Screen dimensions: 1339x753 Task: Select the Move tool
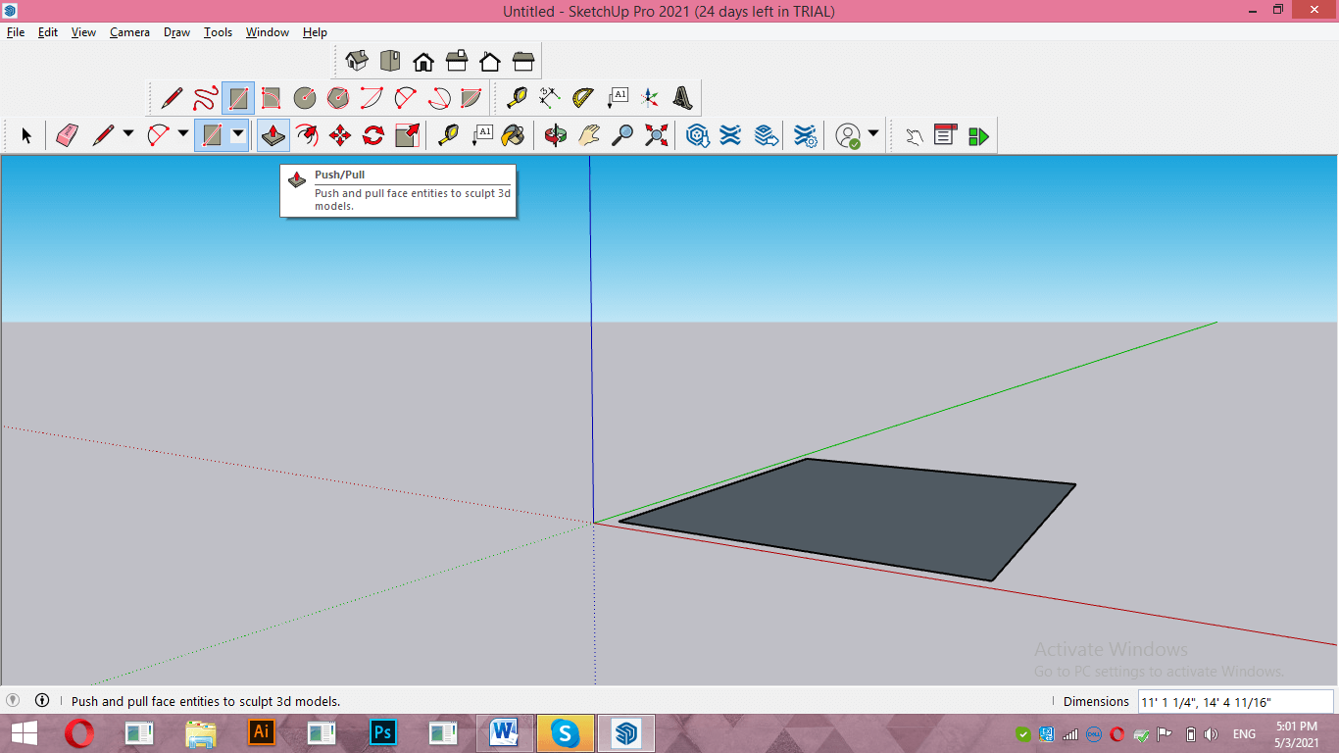point(340,135)
